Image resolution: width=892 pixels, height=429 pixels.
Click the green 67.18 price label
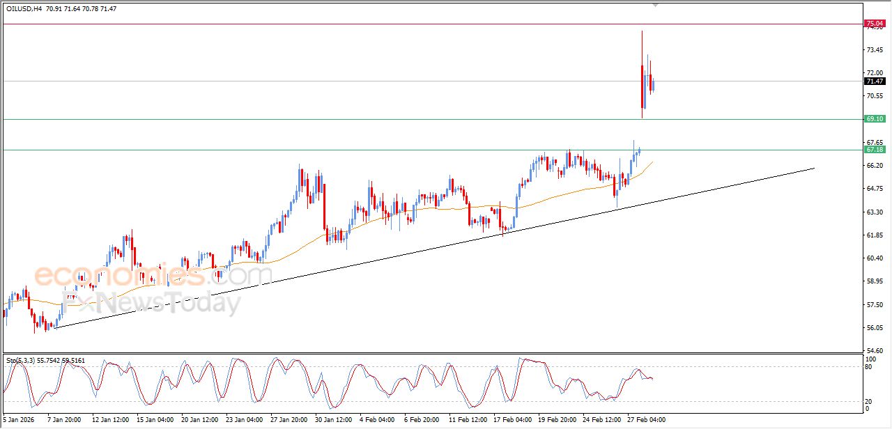click(x=874, y=150)
